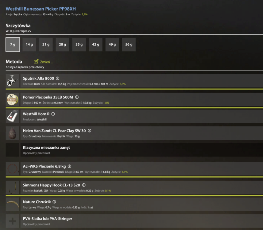Select the 7 g quiver tip weight

tap(13, 44)
